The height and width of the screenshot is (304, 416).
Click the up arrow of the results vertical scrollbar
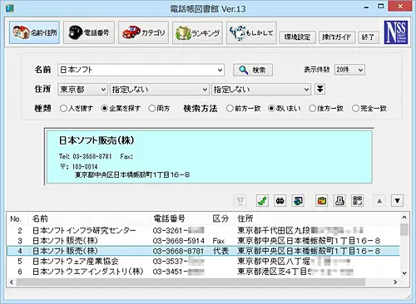pos(404,218)
